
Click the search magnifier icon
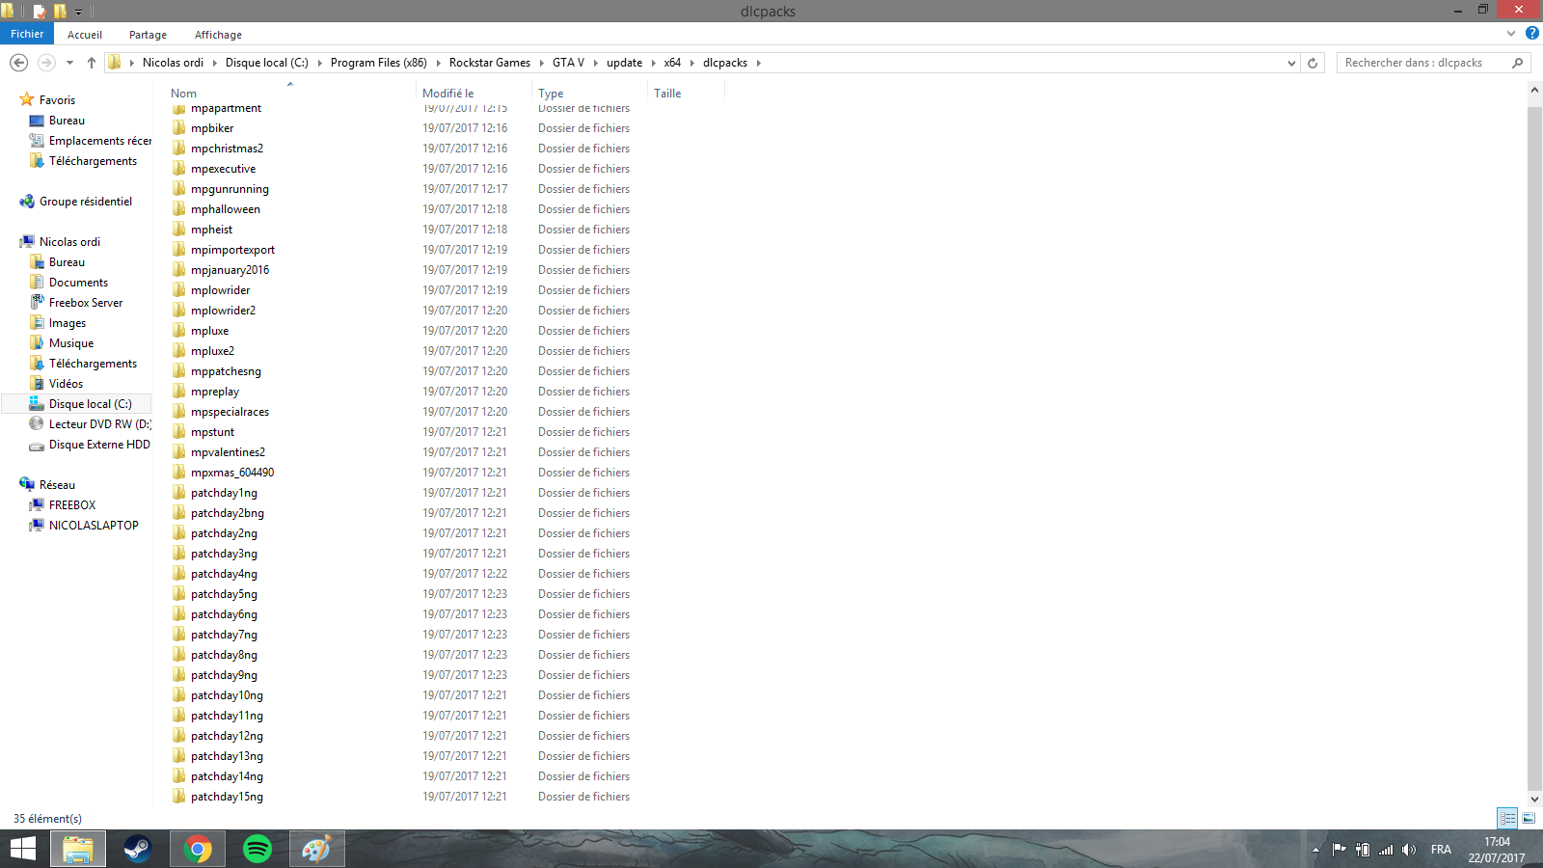1517,63
